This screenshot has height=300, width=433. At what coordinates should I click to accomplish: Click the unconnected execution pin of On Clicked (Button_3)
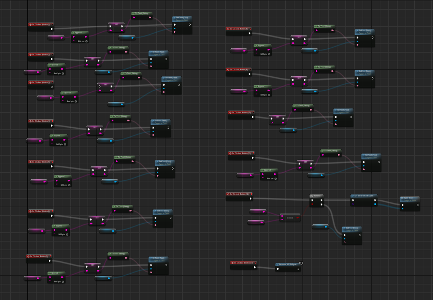(x=52, y=87)
